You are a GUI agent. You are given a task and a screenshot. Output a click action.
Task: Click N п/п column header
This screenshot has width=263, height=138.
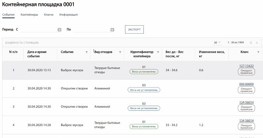pos(13,52)
